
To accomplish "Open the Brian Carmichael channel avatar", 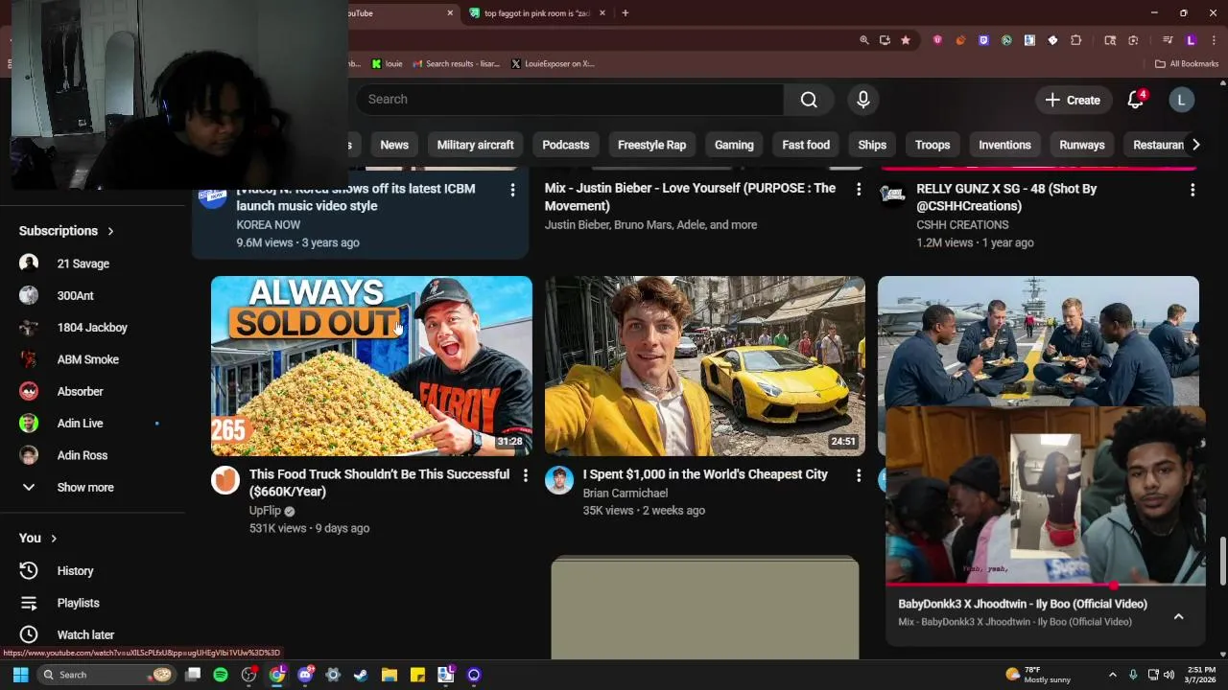I will point(559,480).
